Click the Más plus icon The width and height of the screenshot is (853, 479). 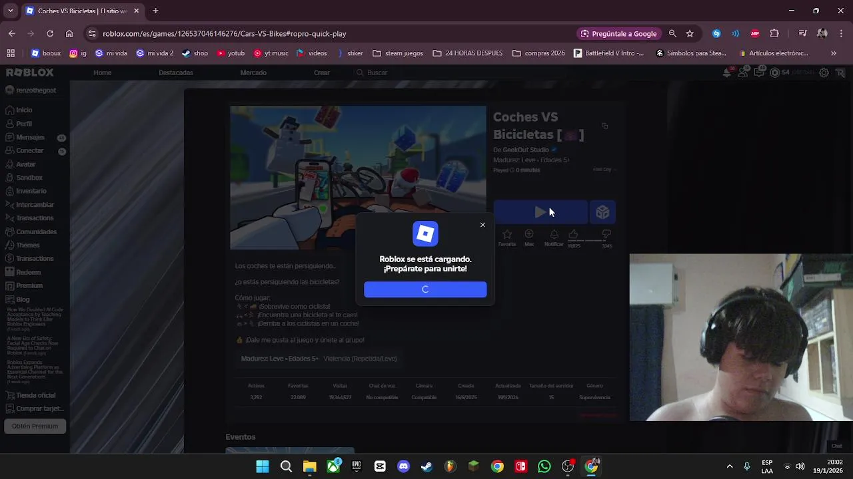529,234
